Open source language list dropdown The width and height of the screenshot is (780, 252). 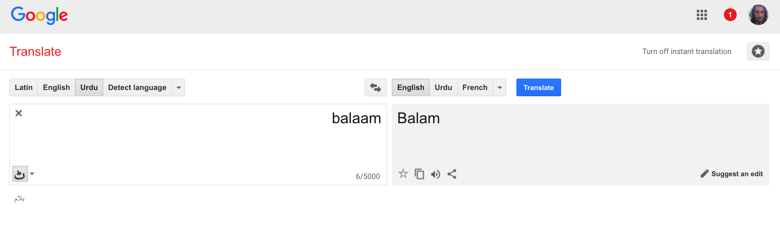tap(179, 88)
